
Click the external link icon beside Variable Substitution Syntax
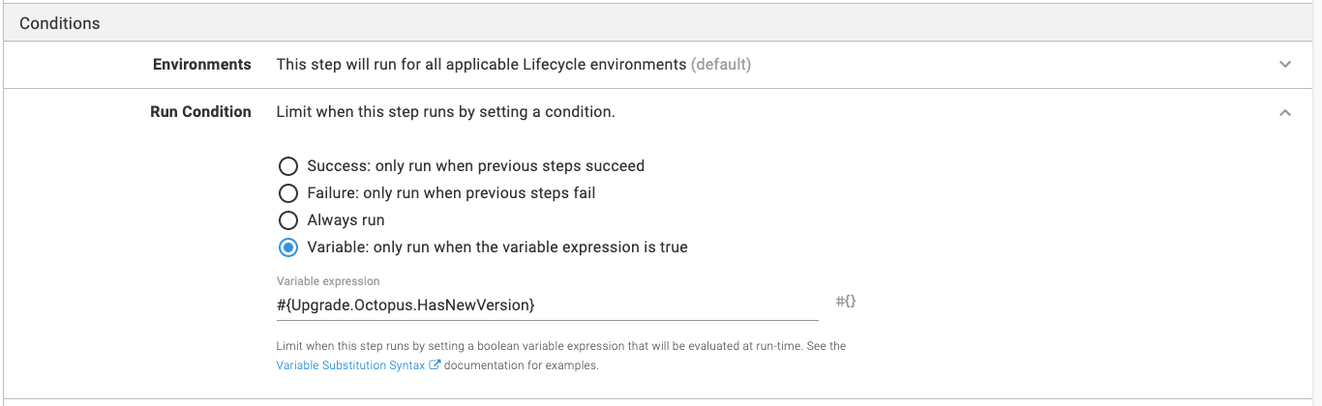pyautogui.click(x=436, y=365)
